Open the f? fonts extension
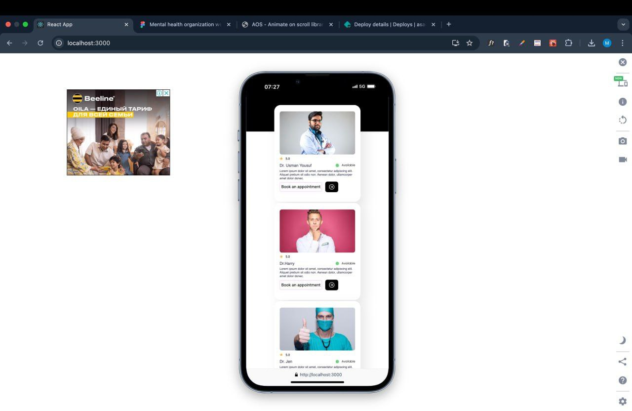Viewport: 632px width, 411px height. coord(491,43)
